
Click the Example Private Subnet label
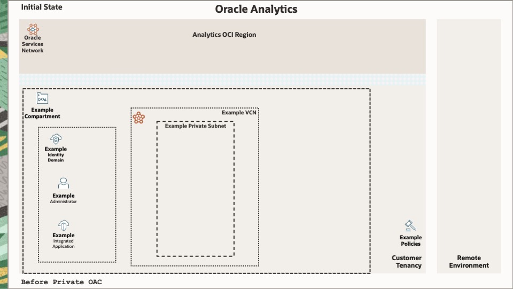tap(195, 126)
